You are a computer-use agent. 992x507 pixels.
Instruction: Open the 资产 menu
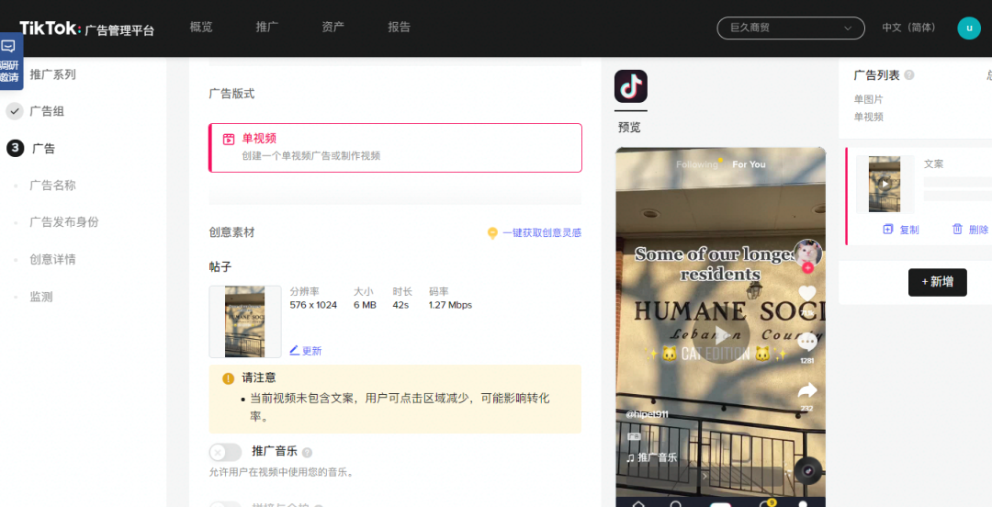[x=333, y=28]
